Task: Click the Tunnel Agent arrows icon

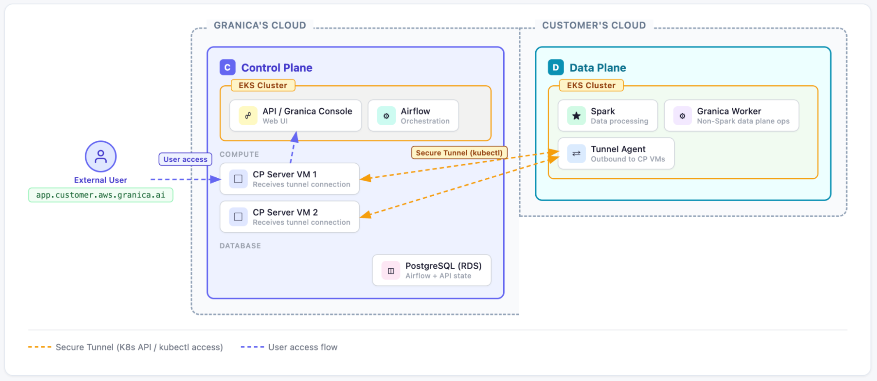Action: [576, 154]
